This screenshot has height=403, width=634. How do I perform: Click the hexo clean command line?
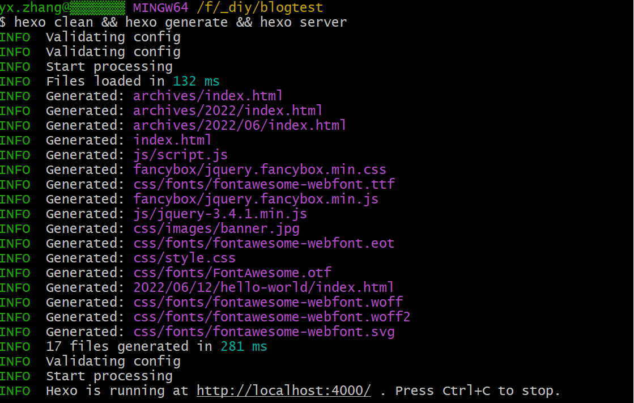tap(180, 22)
